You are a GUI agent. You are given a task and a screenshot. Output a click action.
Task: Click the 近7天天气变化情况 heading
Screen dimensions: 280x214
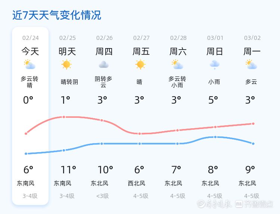pyautogui.click(x=57, y=15)
